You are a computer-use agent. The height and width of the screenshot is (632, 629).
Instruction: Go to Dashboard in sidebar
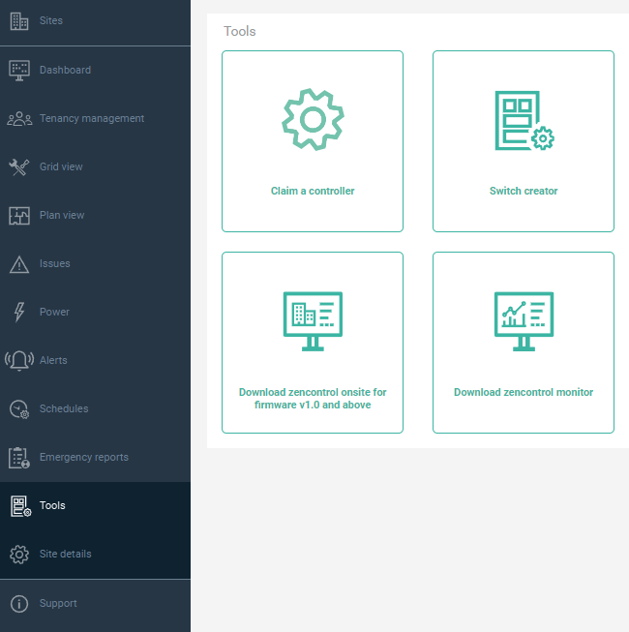click(x=95, y=70)
